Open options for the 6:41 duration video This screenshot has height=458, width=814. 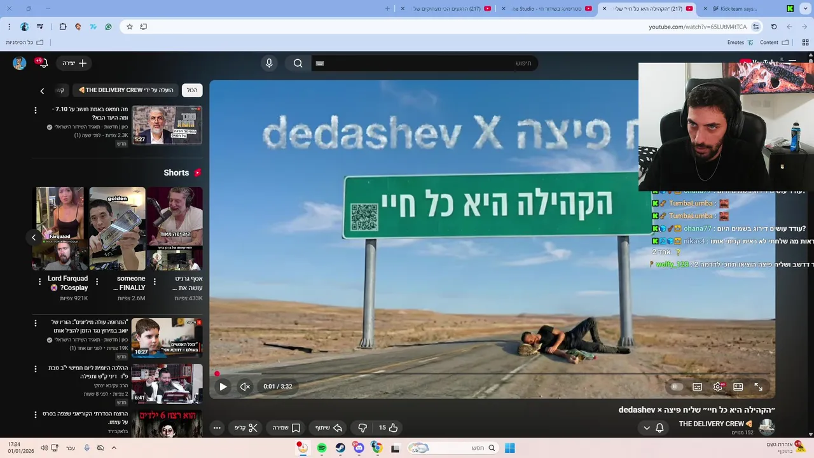(x=36, y=368)
